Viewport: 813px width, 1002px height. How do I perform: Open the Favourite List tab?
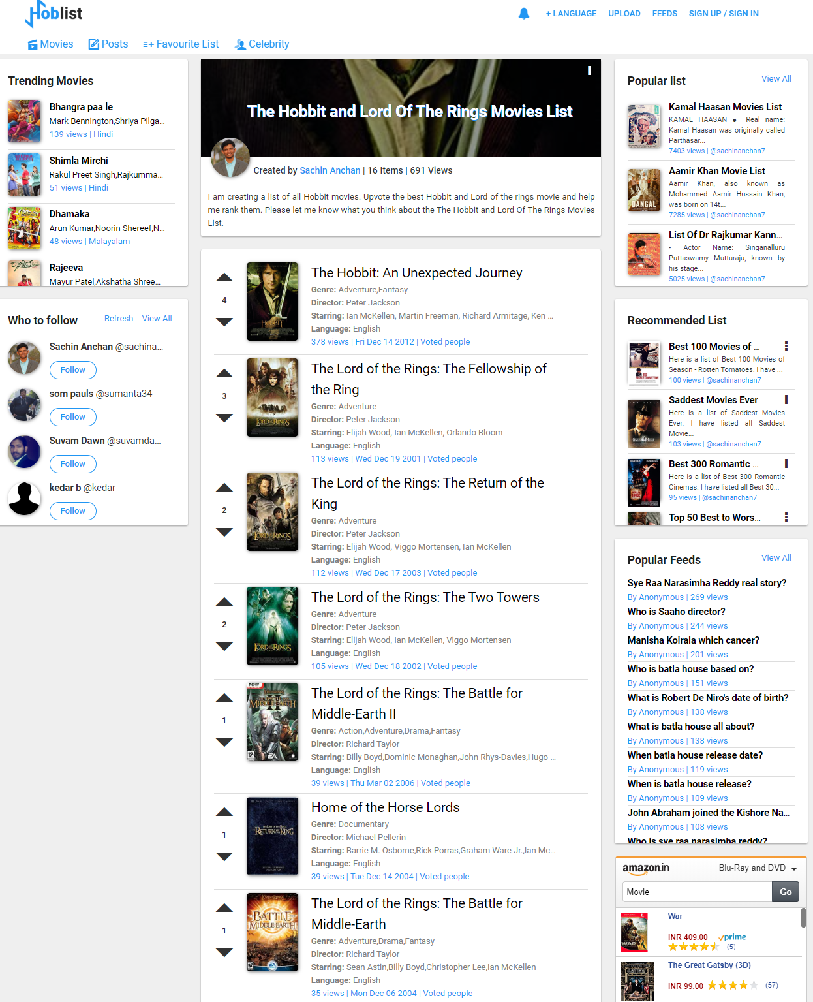click(181, 44)
